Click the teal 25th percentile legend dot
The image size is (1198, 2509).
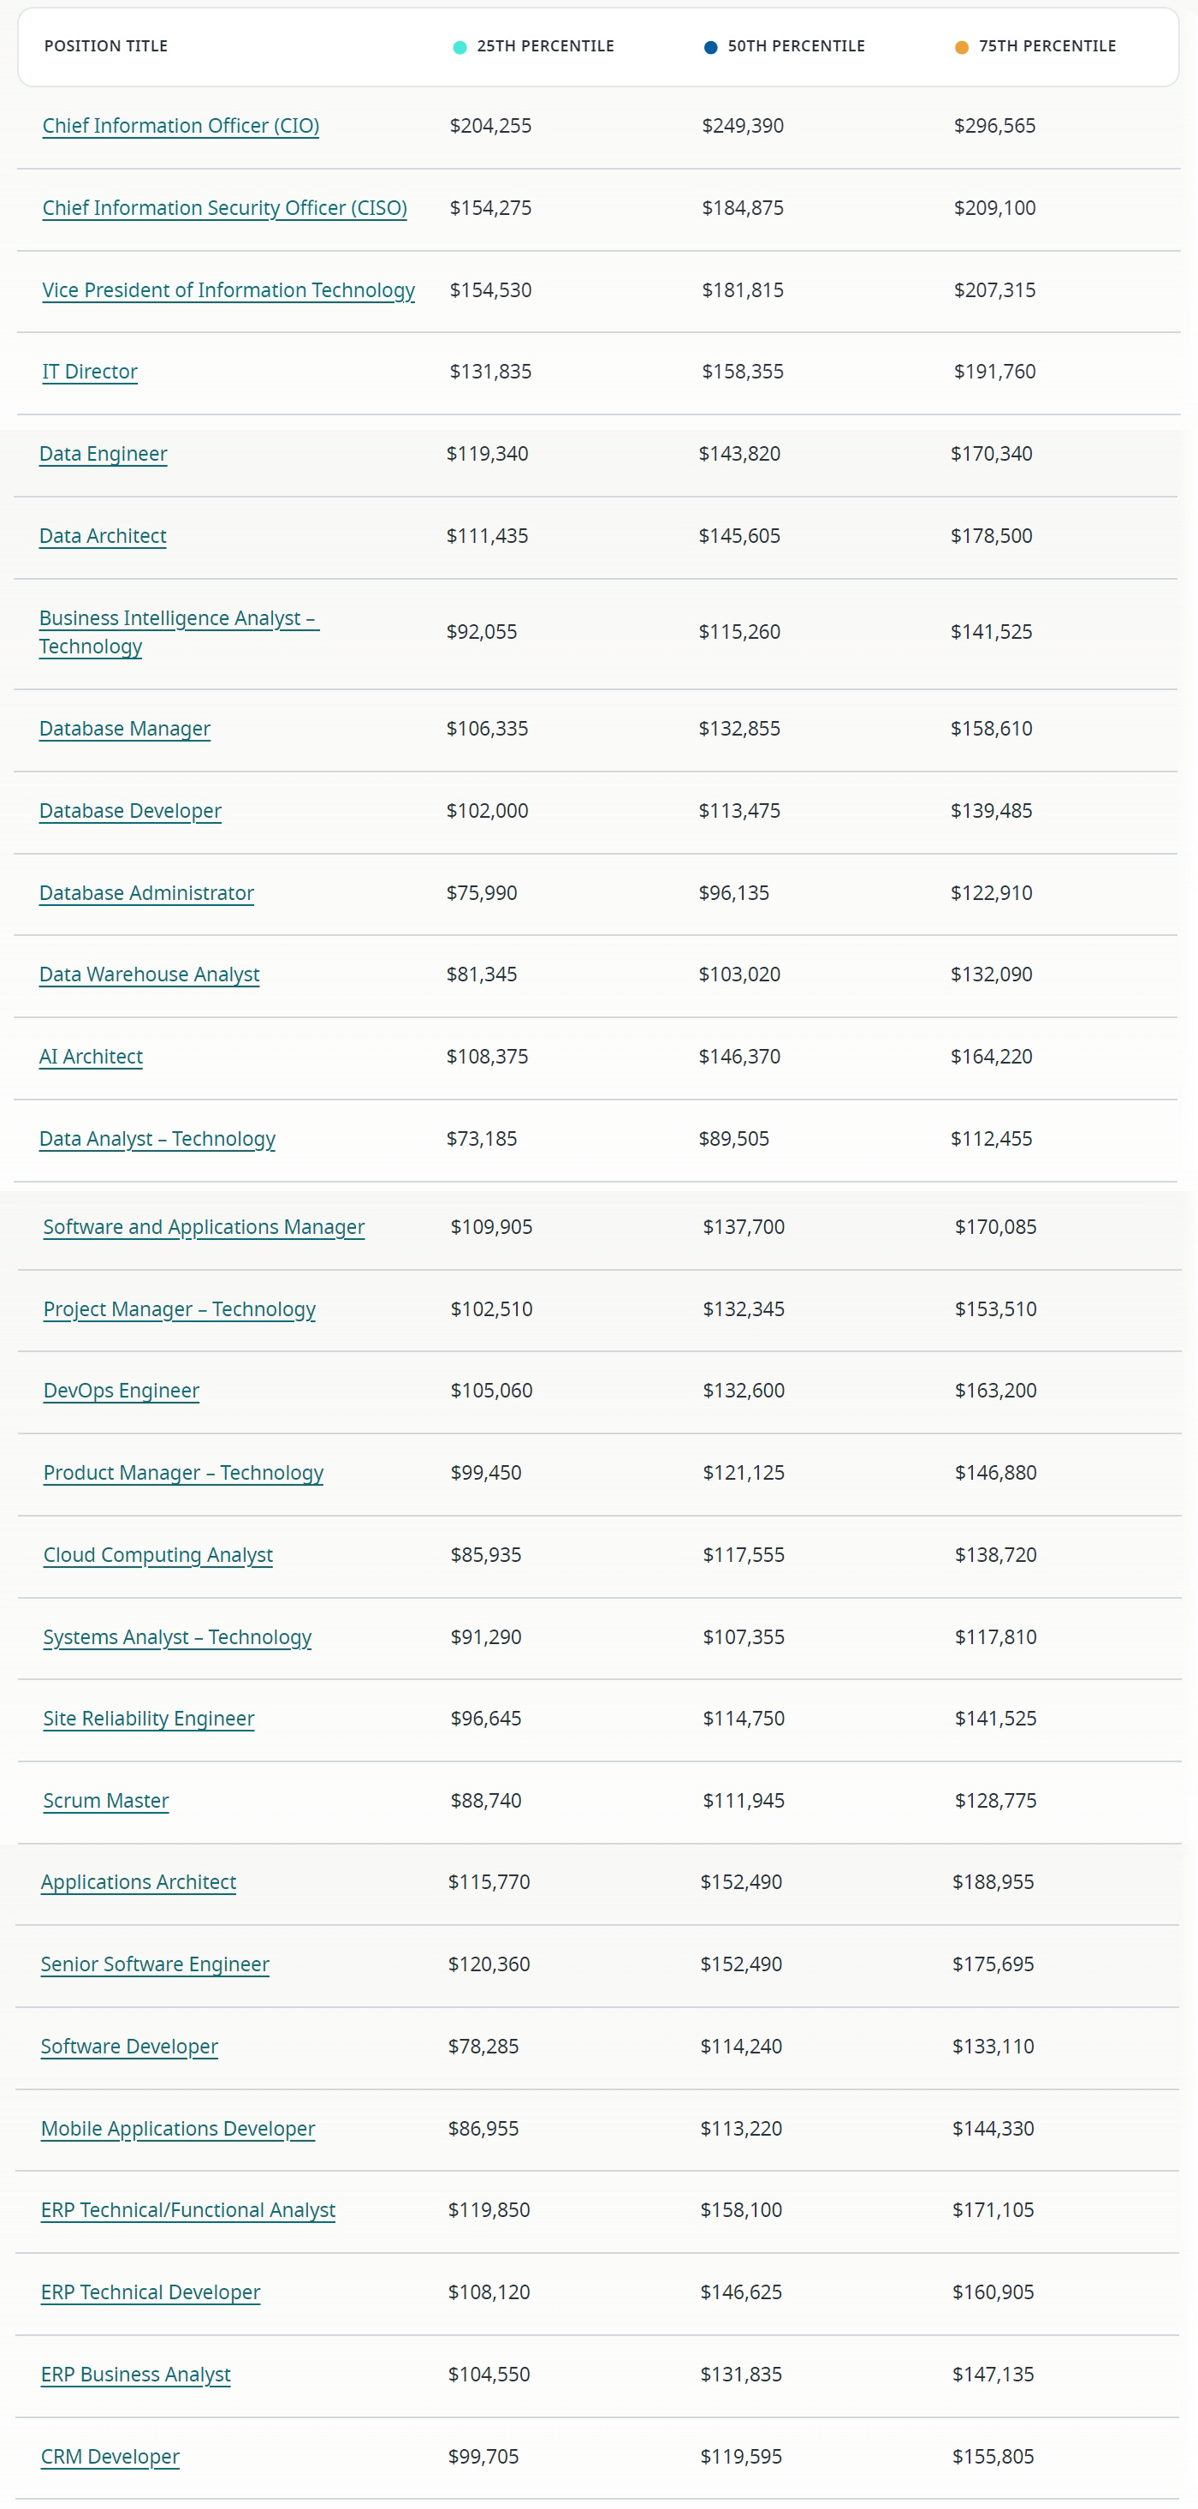point(460,47)
